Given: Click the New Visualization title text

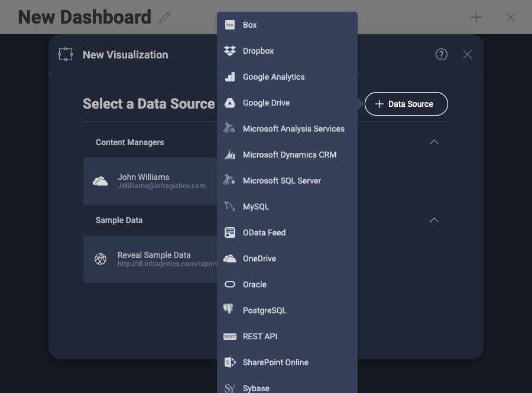Looking at the screenshot, I should click(125, 55).
